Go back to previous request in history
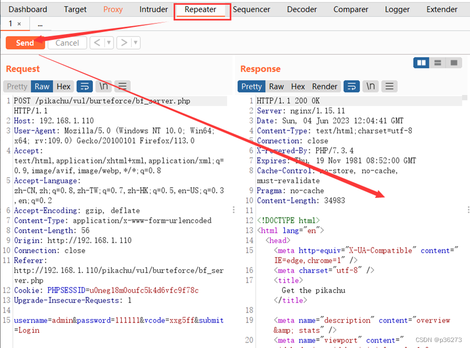470x348 pixels. [97, 43]
